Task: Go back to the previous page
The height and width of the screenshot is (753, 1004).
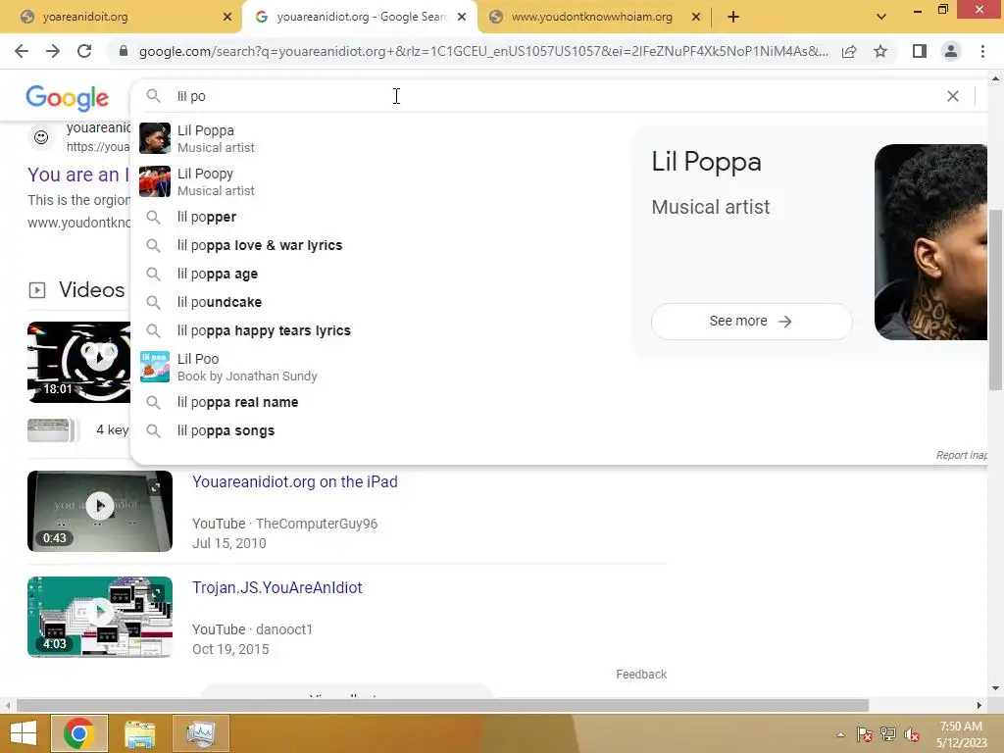Action: pos(22,51)
